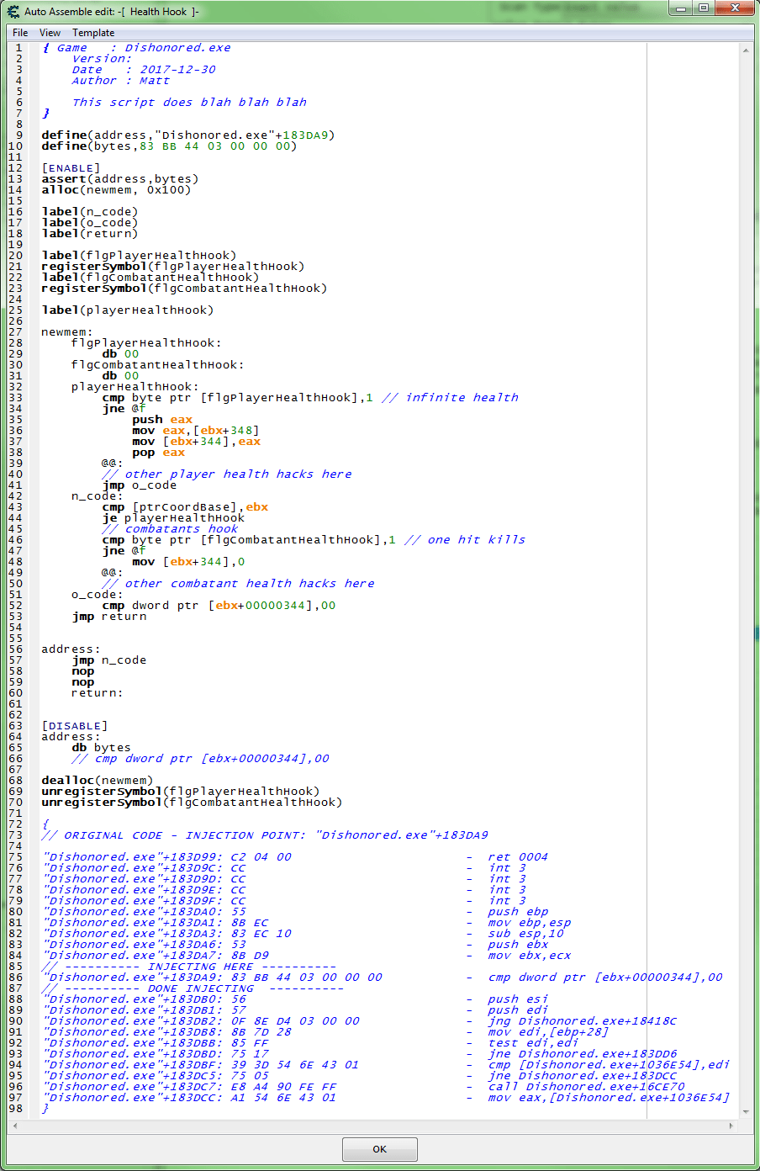This screenshot has width=760, height=1171.
Task: Click the '// one hit kills' comment
Action: 465,540
